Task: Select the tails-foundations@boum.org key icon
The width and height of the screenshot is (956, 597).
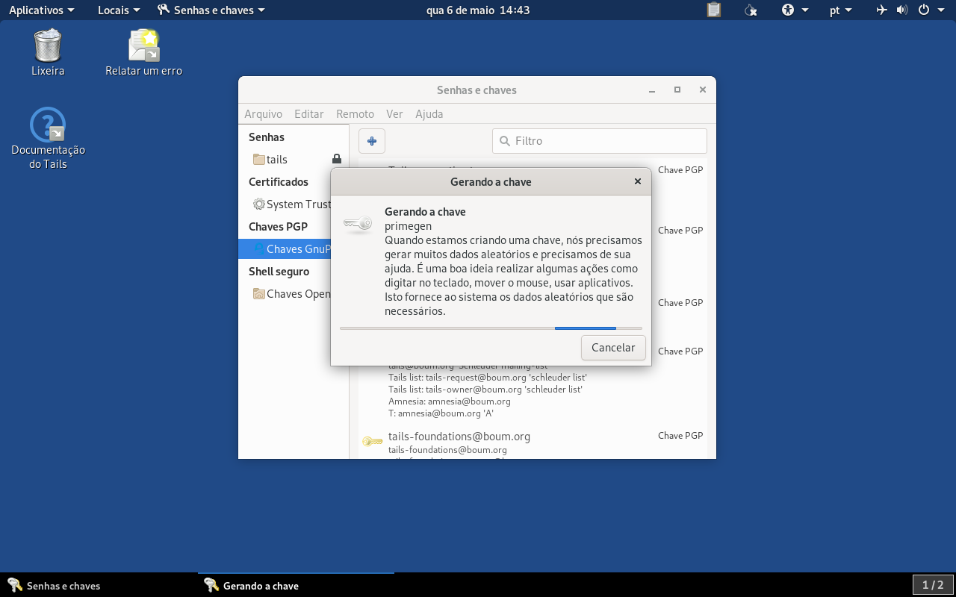Action: click(x=372, y=442)
